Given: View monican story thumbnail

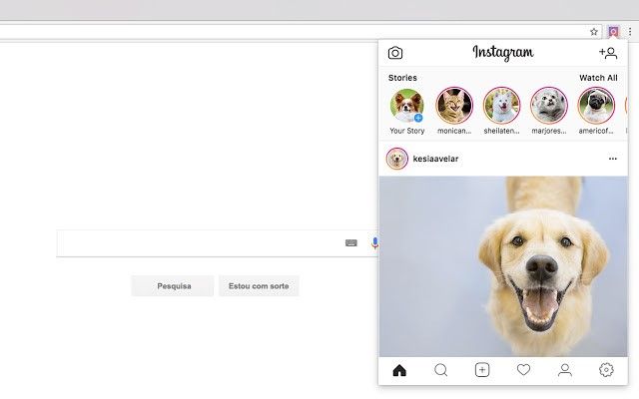Looking at the screenshot, I should point(454,106).
